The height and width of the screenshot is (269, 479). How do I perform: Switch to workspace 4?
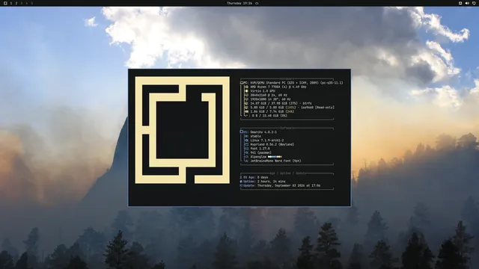click(x=27, y=3)
